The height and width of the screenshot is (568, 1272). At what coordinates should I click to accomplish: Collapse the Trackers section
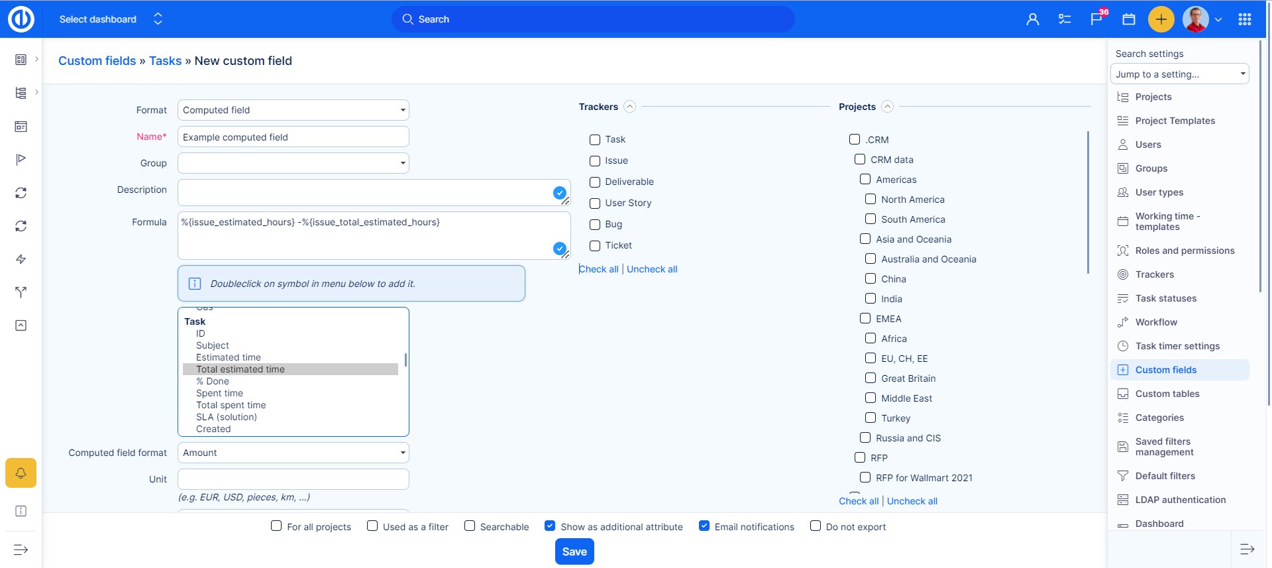(x=630, y=107)
